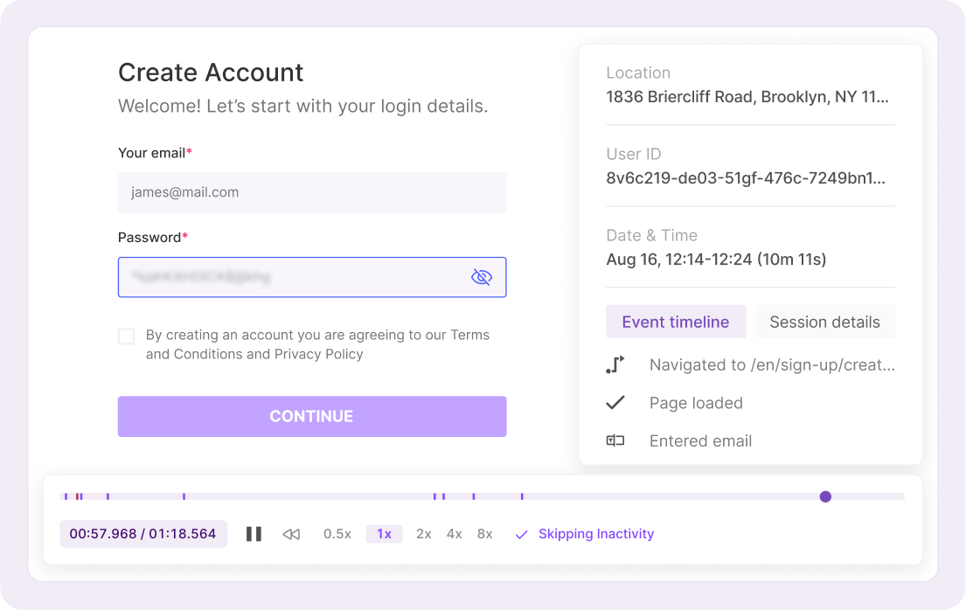966x610 pixels.
Task: Open the Navigated to /en/sign-up event
Action: click(771, 365)
